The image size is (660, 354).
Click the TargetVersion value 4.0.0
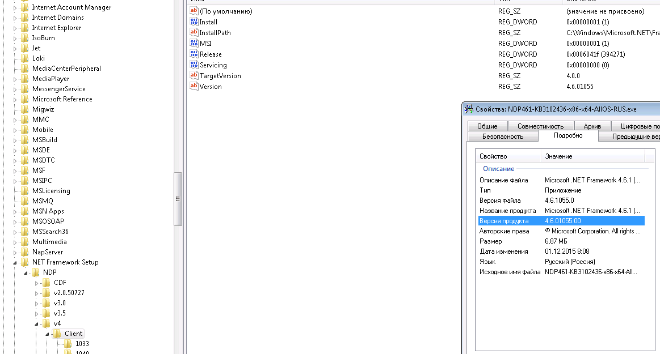pos(573,75)
